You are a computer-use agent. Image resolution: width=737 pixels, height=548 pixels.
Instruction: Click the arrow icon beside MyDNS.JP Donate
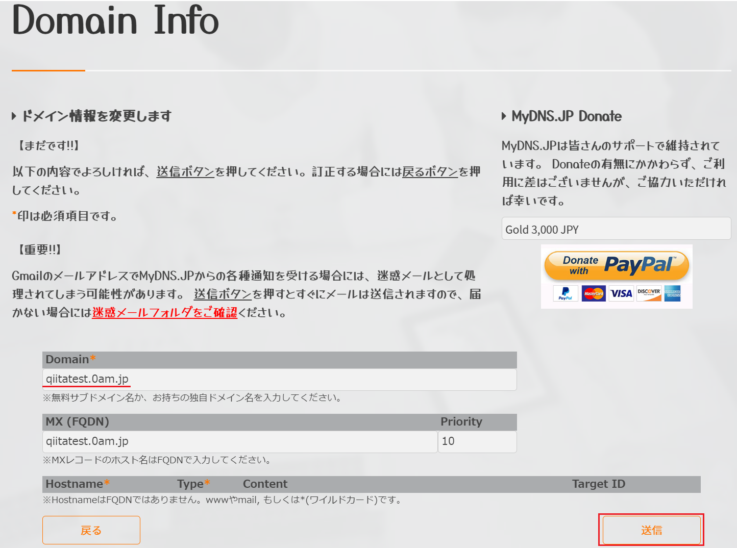click(x=503, y=116)
